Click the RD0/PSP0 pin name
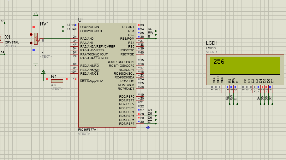 coord(127,96)
